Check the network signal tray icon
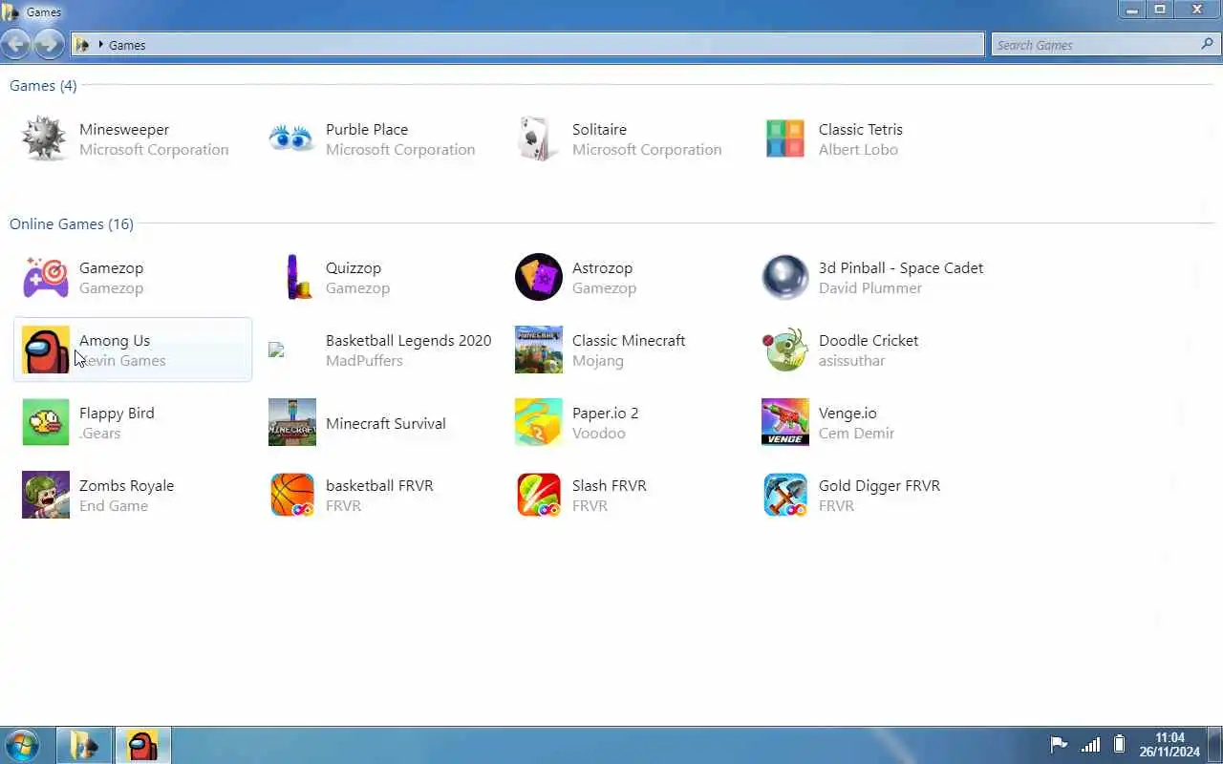 1090,745
